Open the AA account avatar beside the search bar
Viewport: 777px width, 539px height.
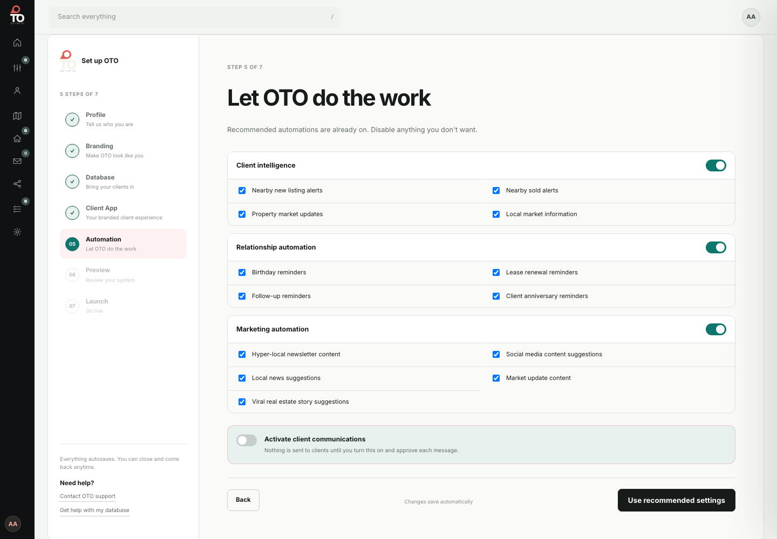pyautogui.click(x=751, y=17)
